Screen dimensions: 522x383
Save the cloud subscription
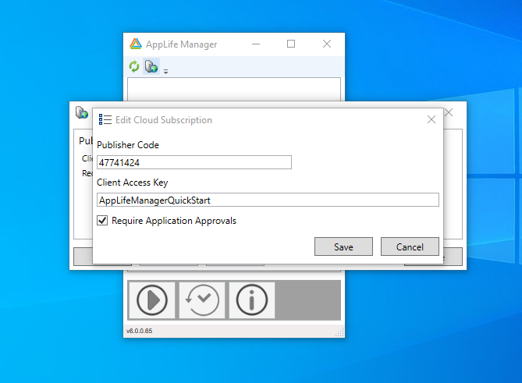[x=343, y=246]
